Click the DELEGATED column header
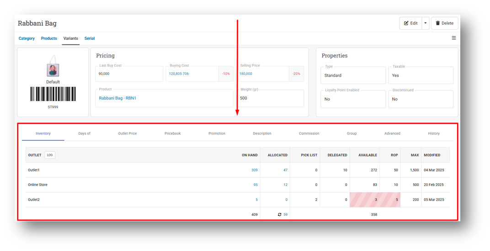The image size is (490, 251). (337, 155)
